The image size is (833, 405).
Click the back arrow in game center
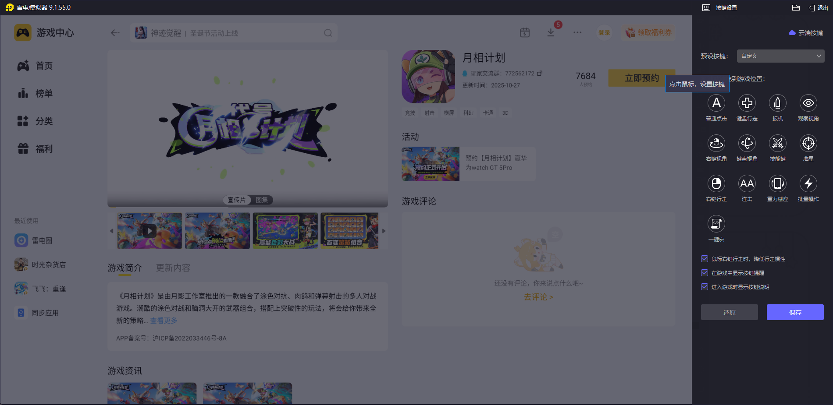click(x=115, y=33)
